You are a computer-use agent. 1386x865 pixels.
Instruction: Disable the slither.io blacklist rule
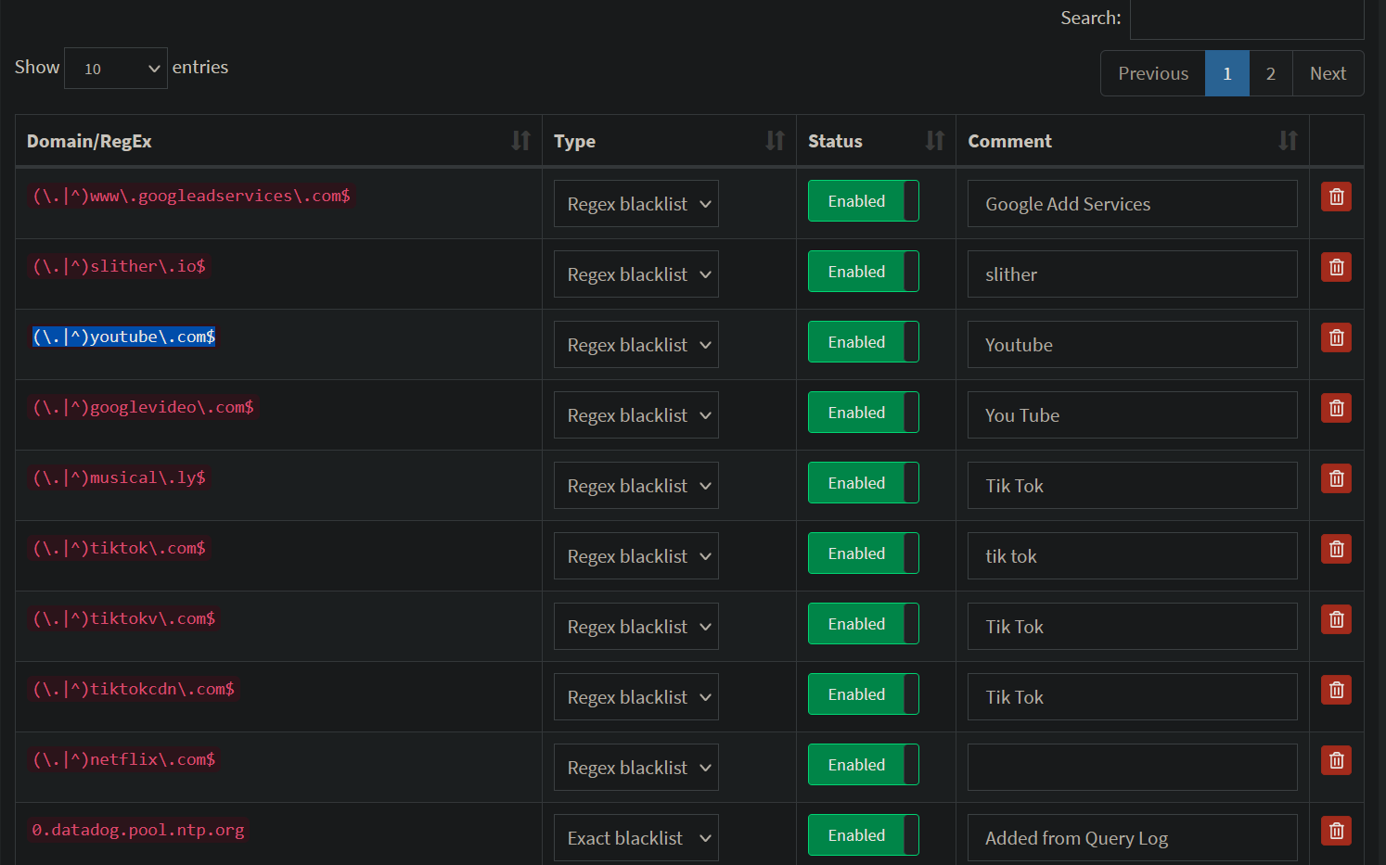[x=864, y=272]
